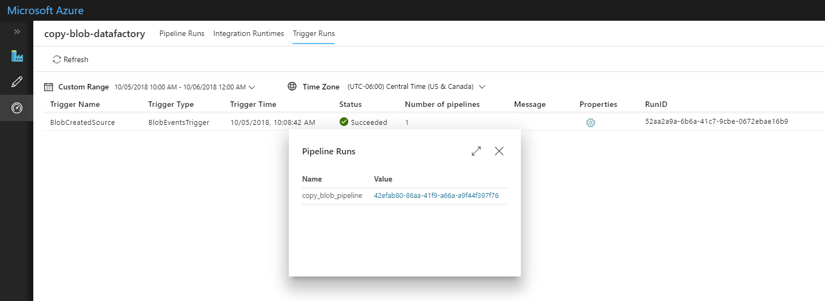Click the globe icon next to Time Zone
825x301 pixels.
click(x=292, y=86)
